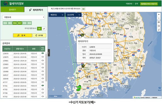The width and height of the screenshot is (162, 105).
Task: Click 광주 city label on map
Action: pyautogui.click(x=88, y=77)
